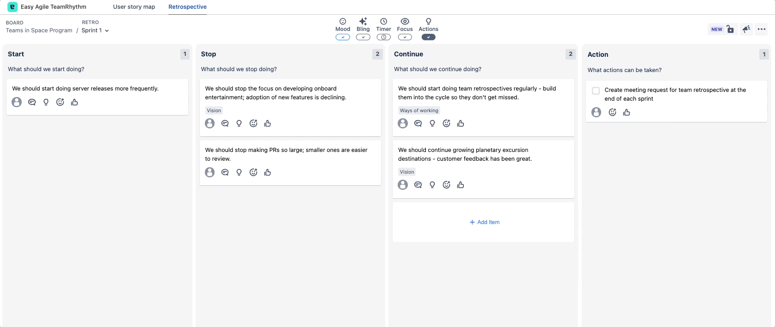Check off the meeting request action
The width and height of the screenshot is (775, 327).
tap(596, 91)
